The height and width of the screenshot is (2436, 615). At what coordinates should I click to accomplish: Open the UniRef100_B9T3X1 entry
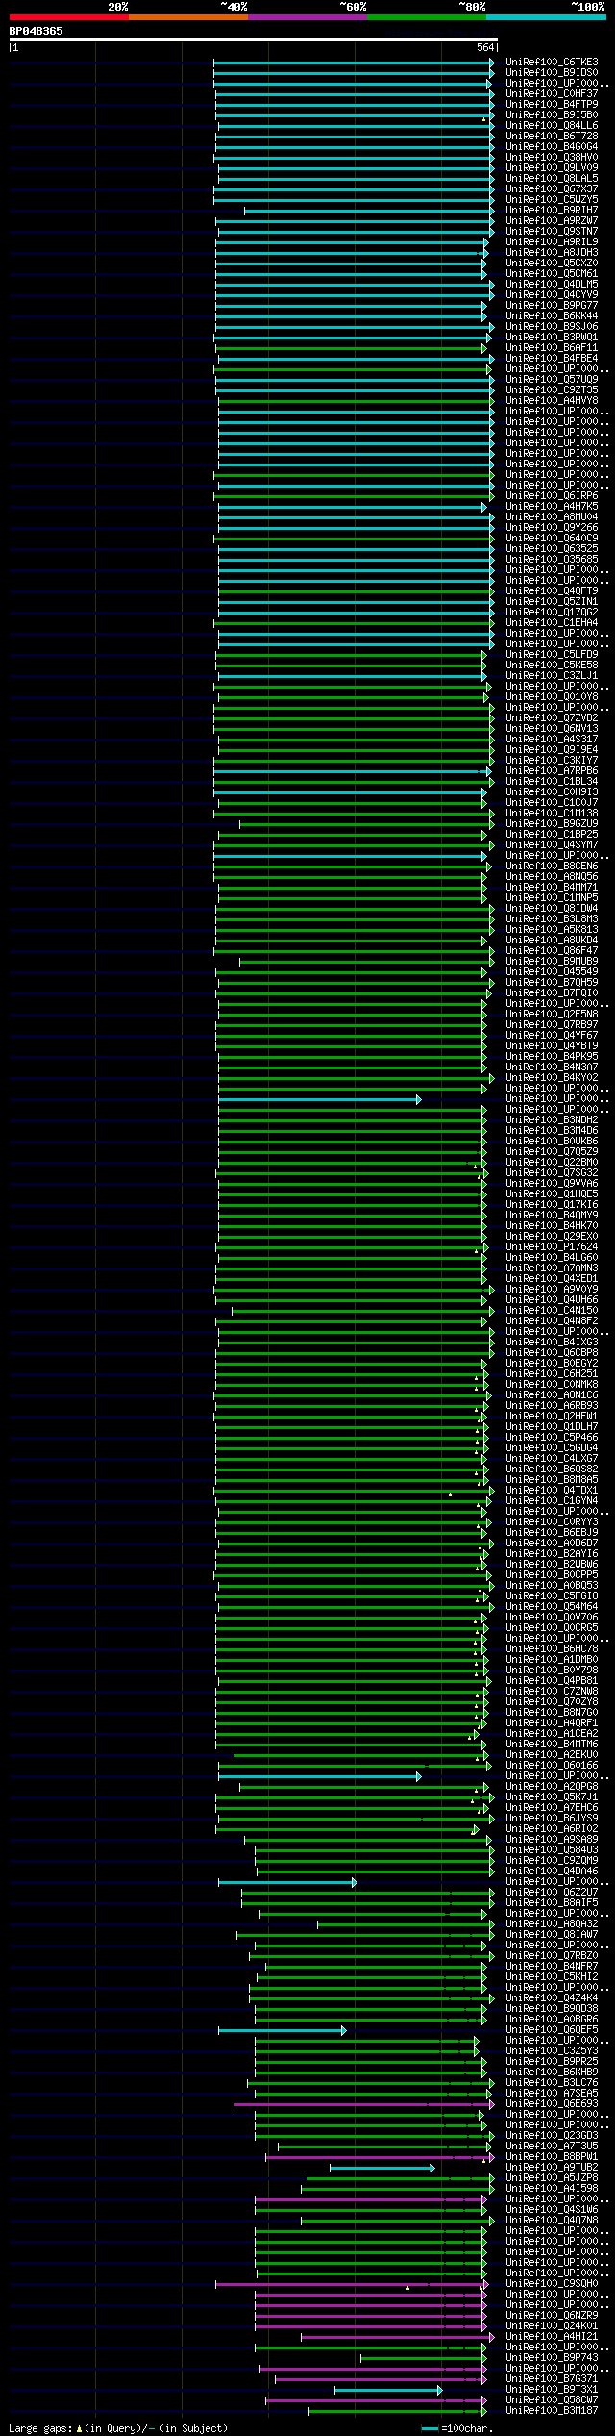click(552, 2390)
